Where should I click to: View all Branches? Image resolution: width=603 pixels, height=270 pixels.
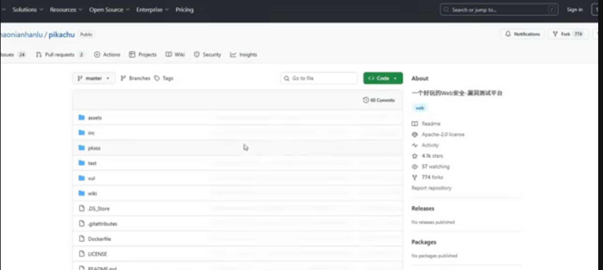click(x=135, y=78)
